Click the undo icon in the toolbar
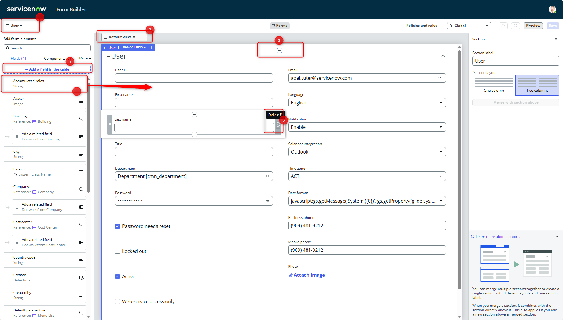Screen dimensions: 563x320 [x=503, y=26]
